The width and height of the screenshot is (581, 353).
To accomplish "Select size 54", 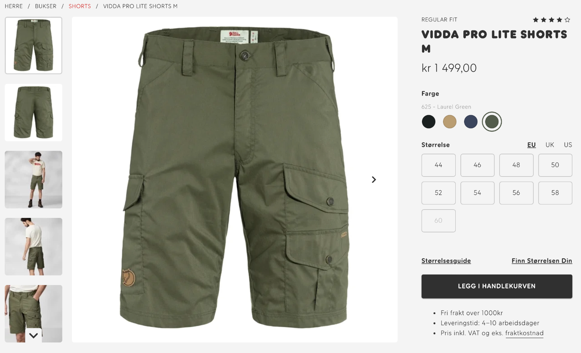I will 477,193.
